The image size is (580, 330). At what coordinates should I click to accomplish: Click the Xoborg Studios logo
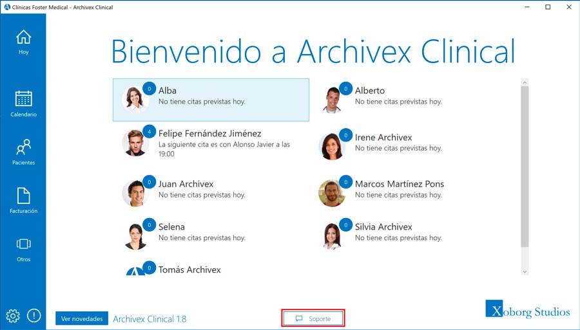pyautogui.click(x=527, y=309)
